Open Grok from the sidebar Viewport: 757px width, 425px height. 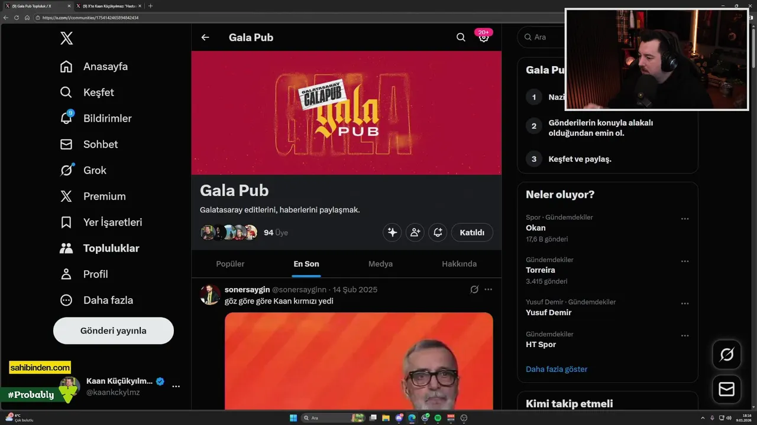coord(83,171)
